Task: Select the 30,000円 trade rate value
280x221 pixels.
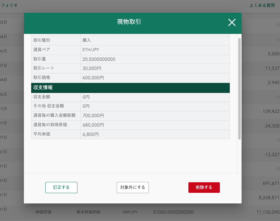Action: 92,68
